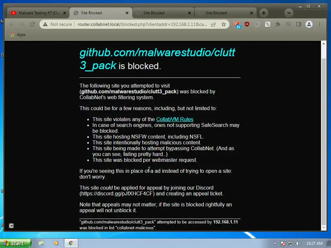Screen dimensions: 331x248
Task: Click the discord.gg/pJfXHCF4CF invite text
Action: [x=117, y=194]
